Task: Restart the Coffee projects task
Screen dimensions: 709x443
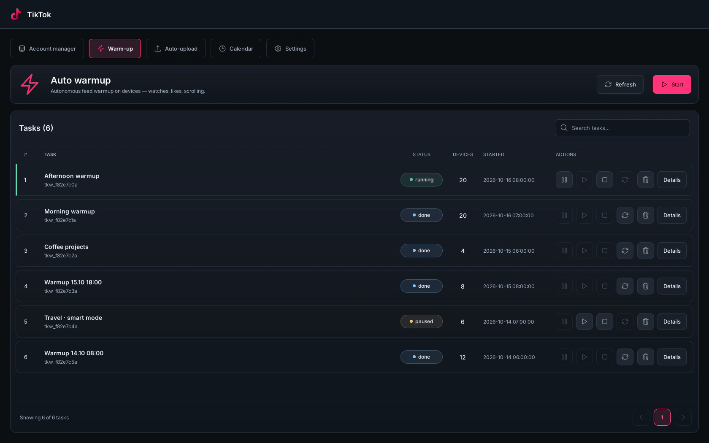Action: (625, 251)
